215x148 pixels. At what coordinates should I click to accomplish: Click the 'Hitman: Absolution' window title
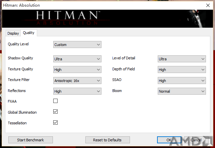[x=21, y=5]
